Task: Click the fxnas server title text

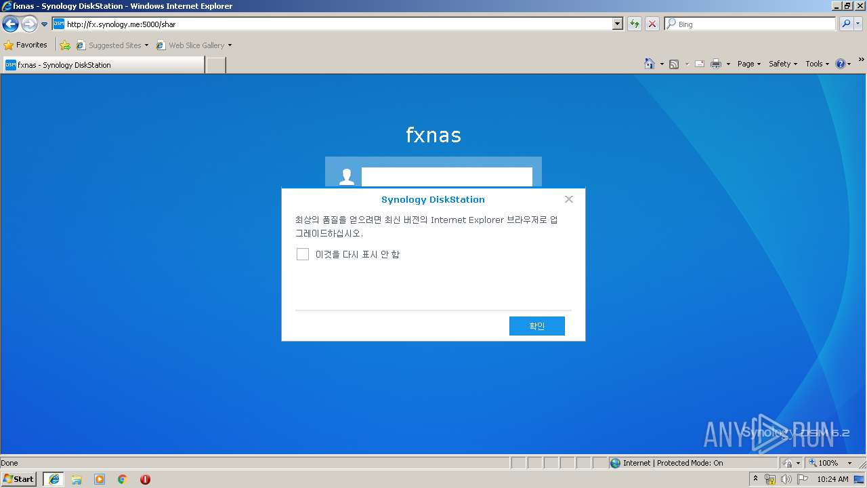Action: 433,135
